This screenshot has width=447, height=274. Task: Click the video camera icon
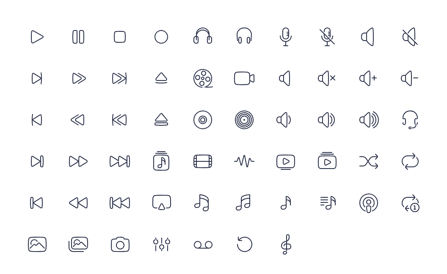pos(244,78)
